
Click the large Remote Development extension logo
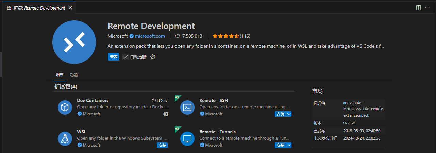[74, 41]
